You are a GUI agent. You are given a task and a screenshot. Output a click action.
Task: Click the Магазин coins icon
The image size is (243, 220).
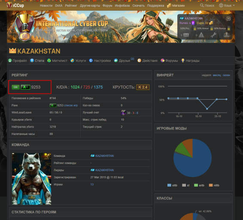[169, 6]
